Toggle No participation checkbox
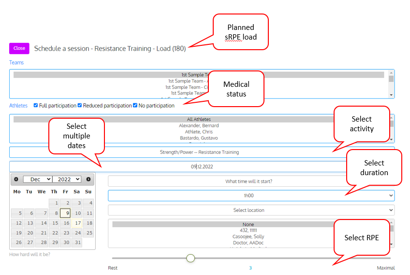The height and width of the screenshot is (275, 410). tap(135, 105)
